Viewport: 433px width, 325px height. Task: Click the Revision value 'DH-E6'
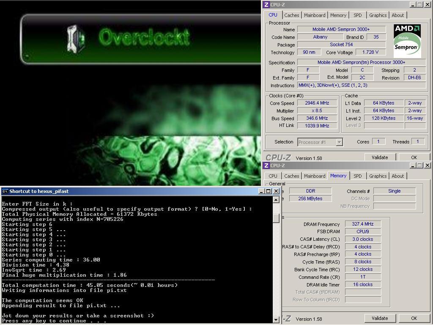414,78
